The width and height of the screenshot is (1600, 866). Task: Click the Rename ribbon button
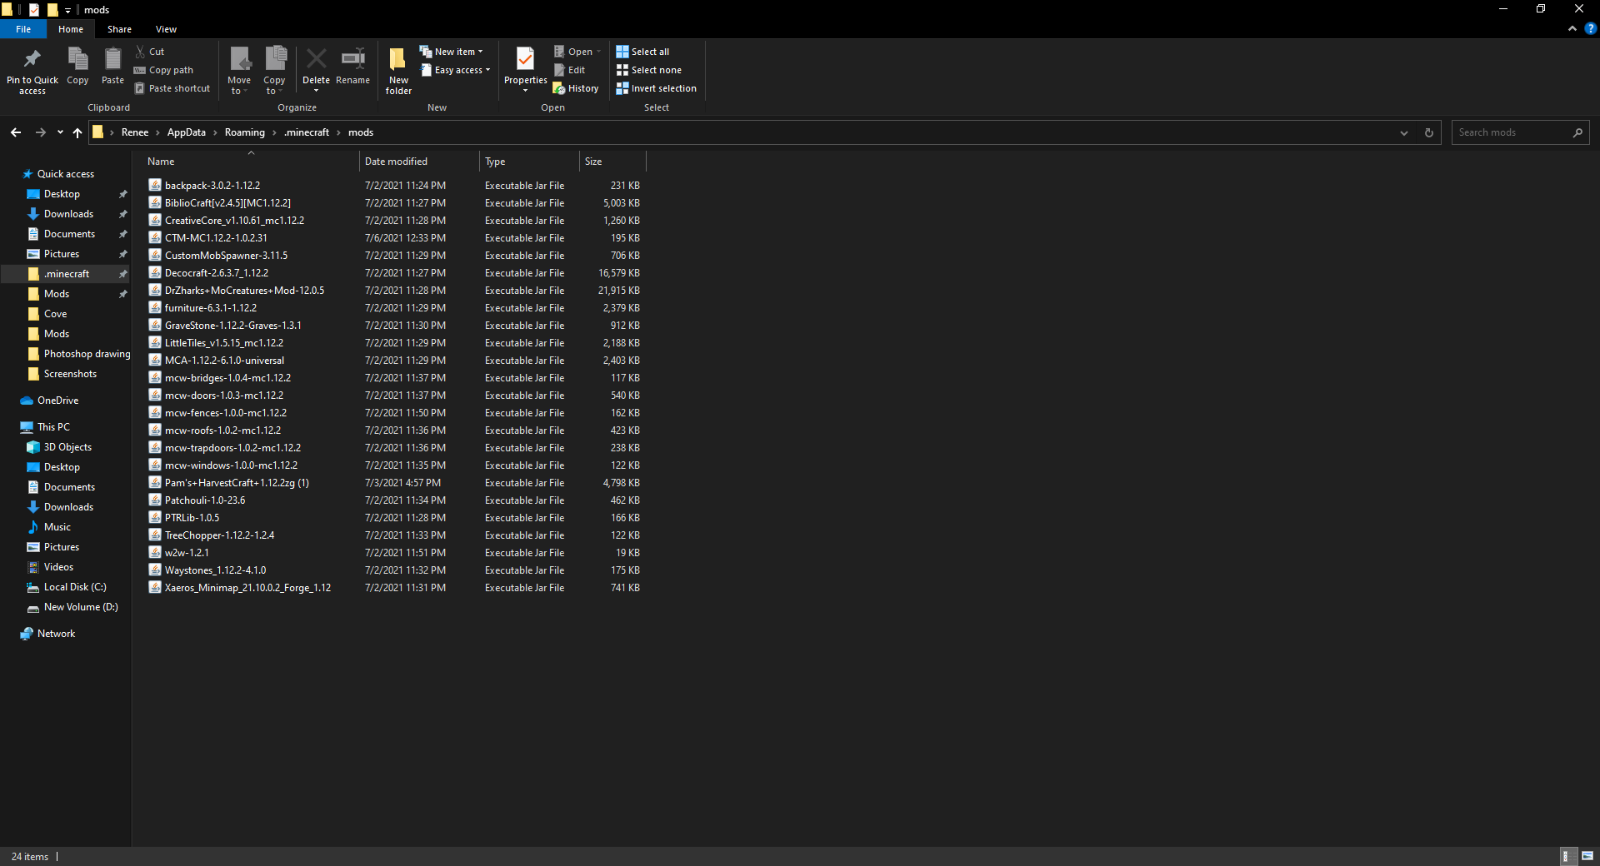click(353, 66)
